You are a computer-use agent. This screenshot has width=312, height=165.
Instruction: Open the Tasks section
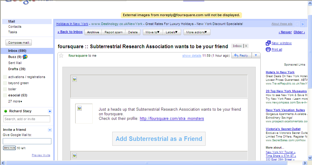[x=13, y=32]
